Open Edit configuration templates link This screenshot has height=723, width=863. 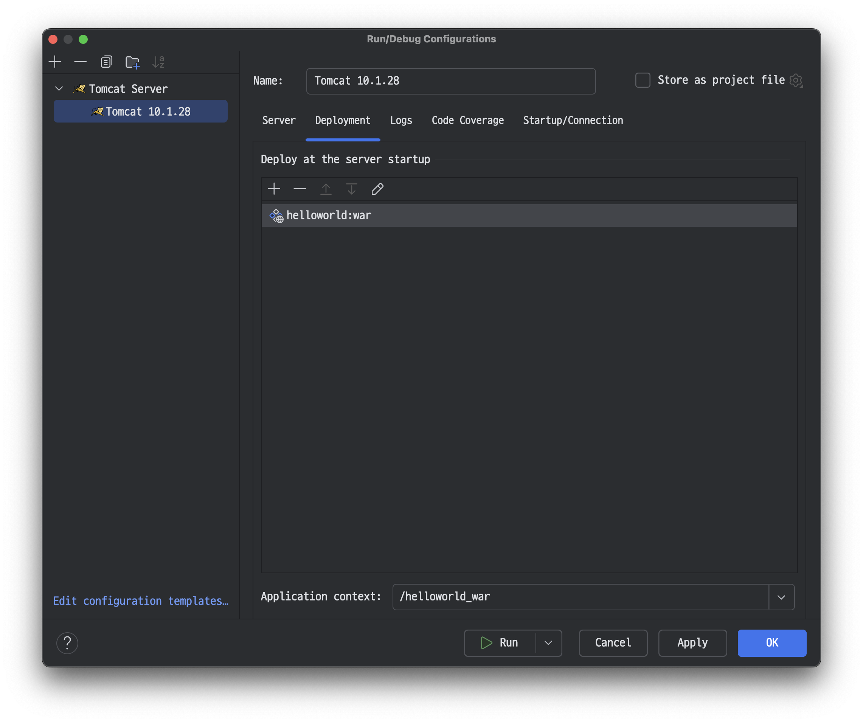coord(141,601)
